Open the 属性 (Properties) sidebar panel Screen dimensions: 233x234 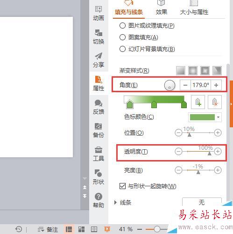pyautogui.click(x=99, y=83)
